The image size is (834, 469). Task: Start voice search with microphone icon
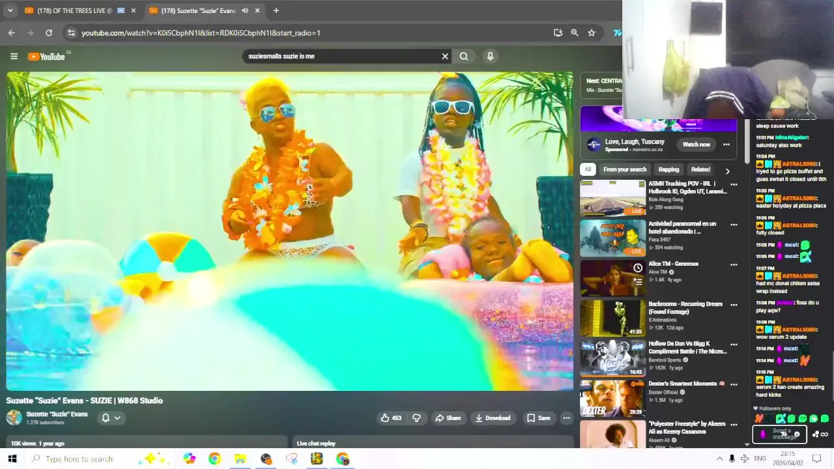click(491, 56)
